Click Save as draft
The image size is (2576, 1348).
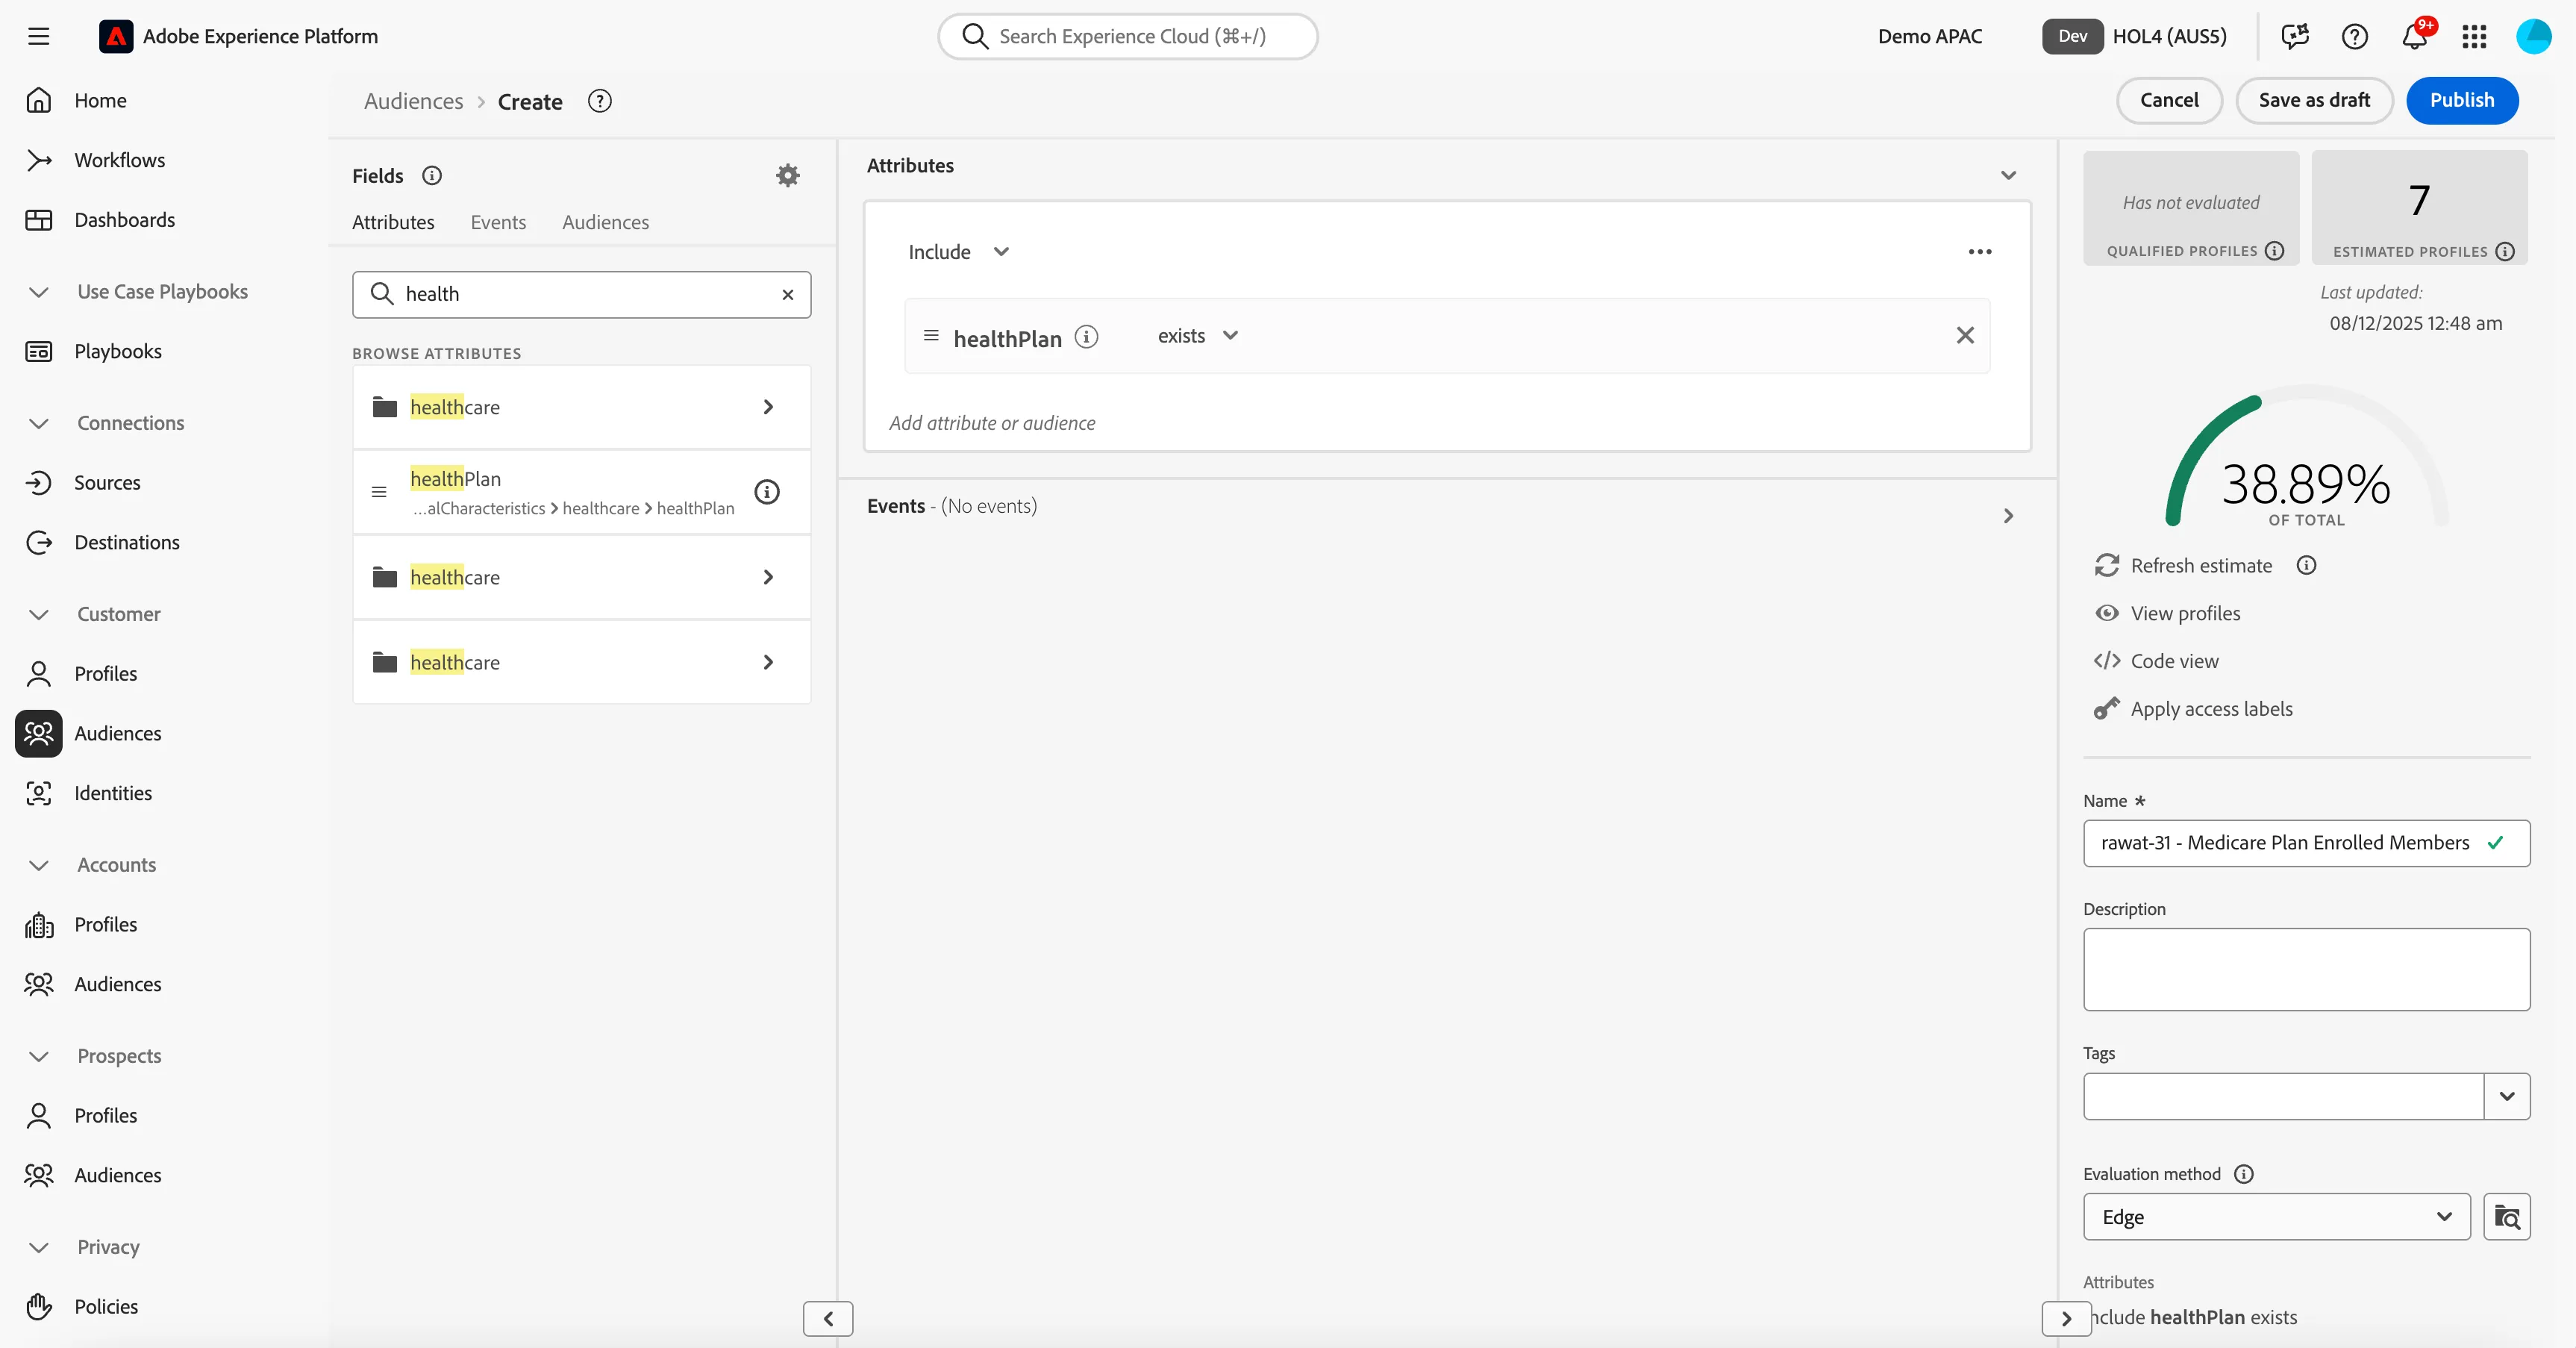(2314, 100)
